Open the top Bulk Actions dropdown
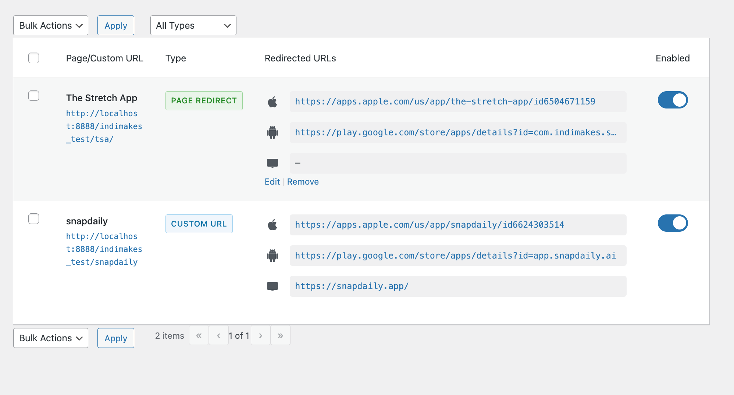Screen dimensions: 734x395 51,25
